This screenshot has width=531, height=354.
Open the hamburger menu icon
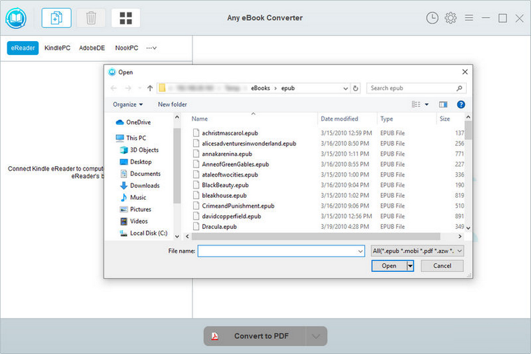[469, 18]
